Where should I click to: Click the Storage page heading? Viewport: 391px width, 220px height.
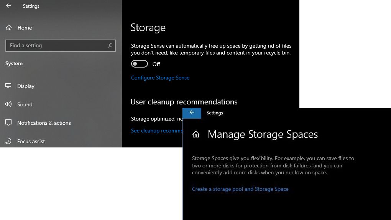click(x=148, y=28)
